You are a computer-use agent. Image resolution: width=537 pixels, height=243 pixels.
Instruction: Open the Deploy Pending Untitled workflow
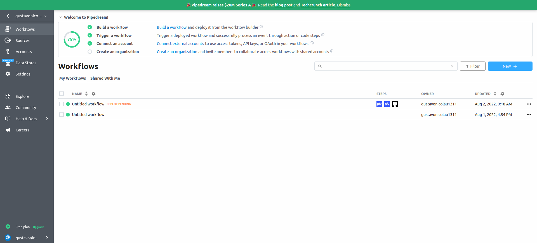[88, 104]
